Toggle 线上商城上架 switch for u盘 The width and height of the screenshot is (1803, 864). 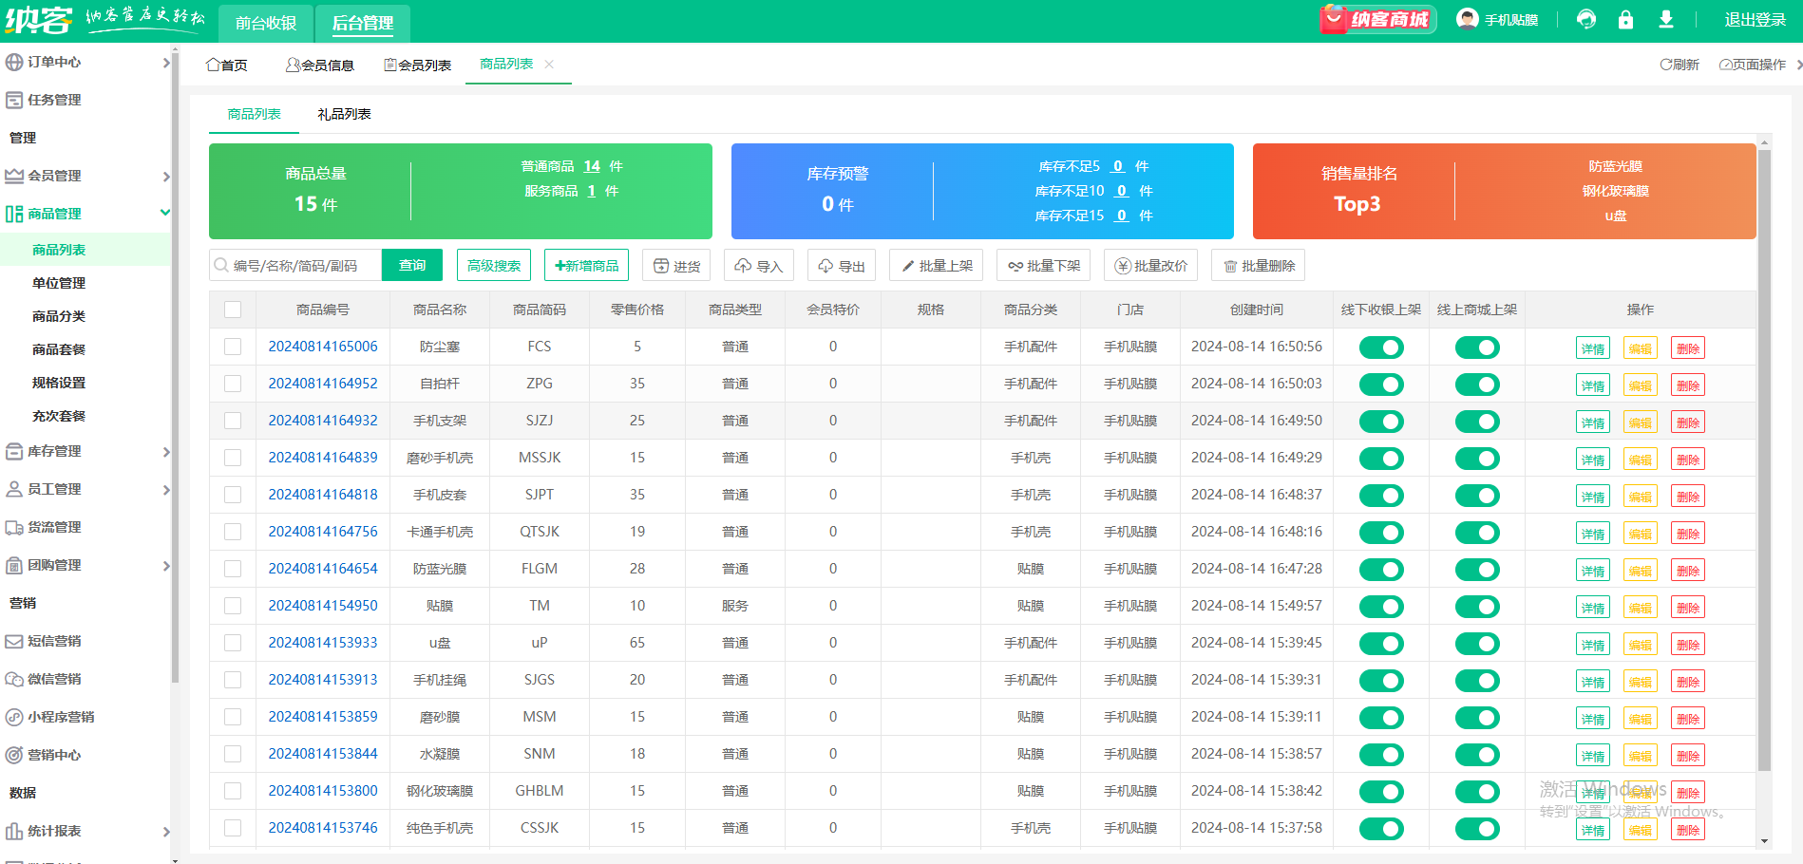tap(1477, 644)
